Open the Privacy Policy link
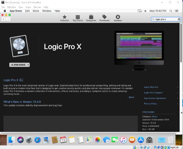This screenshot has height=149, width=183. pos(150,104)
